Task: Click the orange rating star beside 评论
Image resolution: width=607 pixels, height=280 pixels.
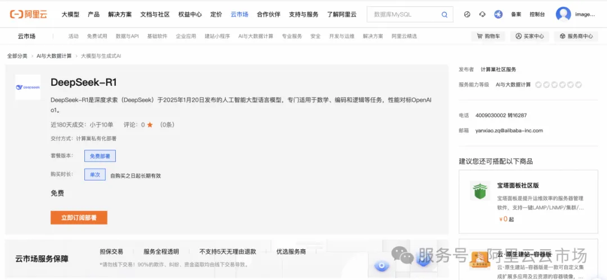Action: click(x=150, y=125)
